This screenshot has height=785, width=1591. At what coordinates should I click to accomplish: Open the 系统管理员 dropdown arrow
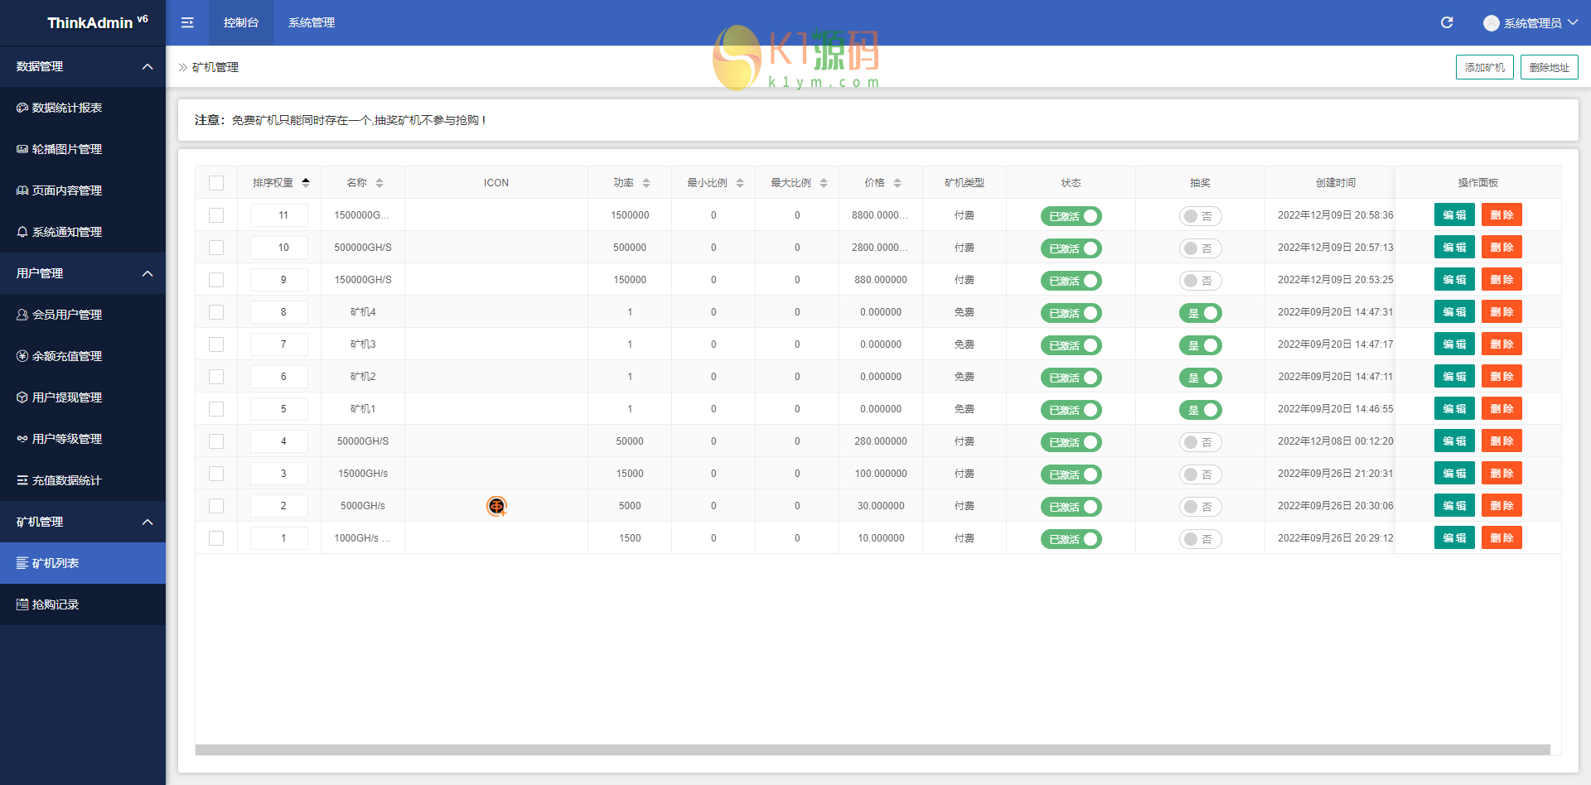click(x=1573, y=22)
